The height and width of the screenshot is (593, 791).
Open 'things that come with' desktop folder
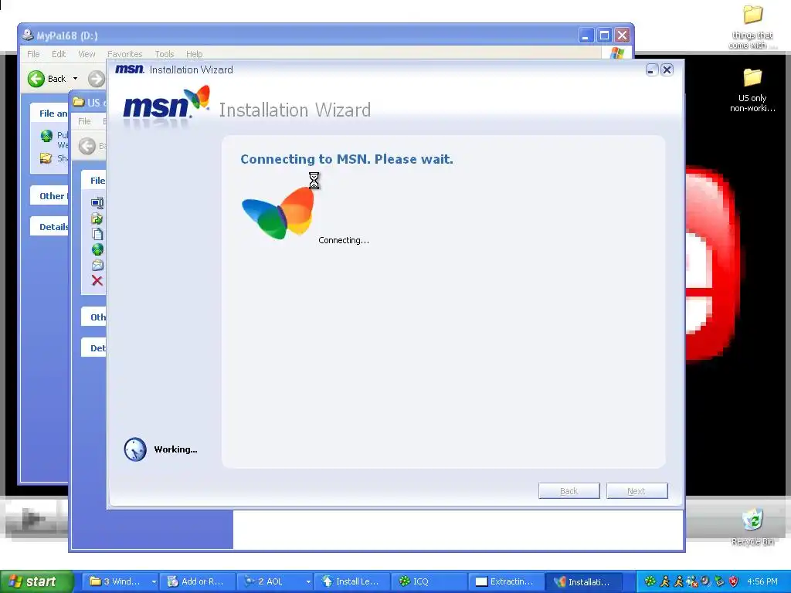pyautogui.click(x=752, y=26)
